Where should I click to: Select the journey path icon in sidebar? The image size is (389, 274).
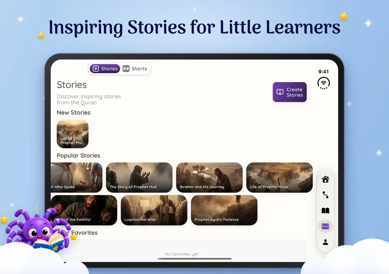pos(325,195)
